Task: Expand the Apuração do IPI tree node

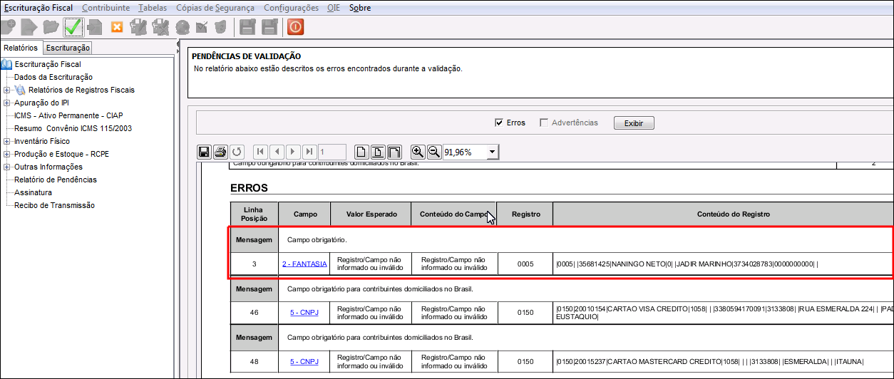Action: click(x=6, y=103)
